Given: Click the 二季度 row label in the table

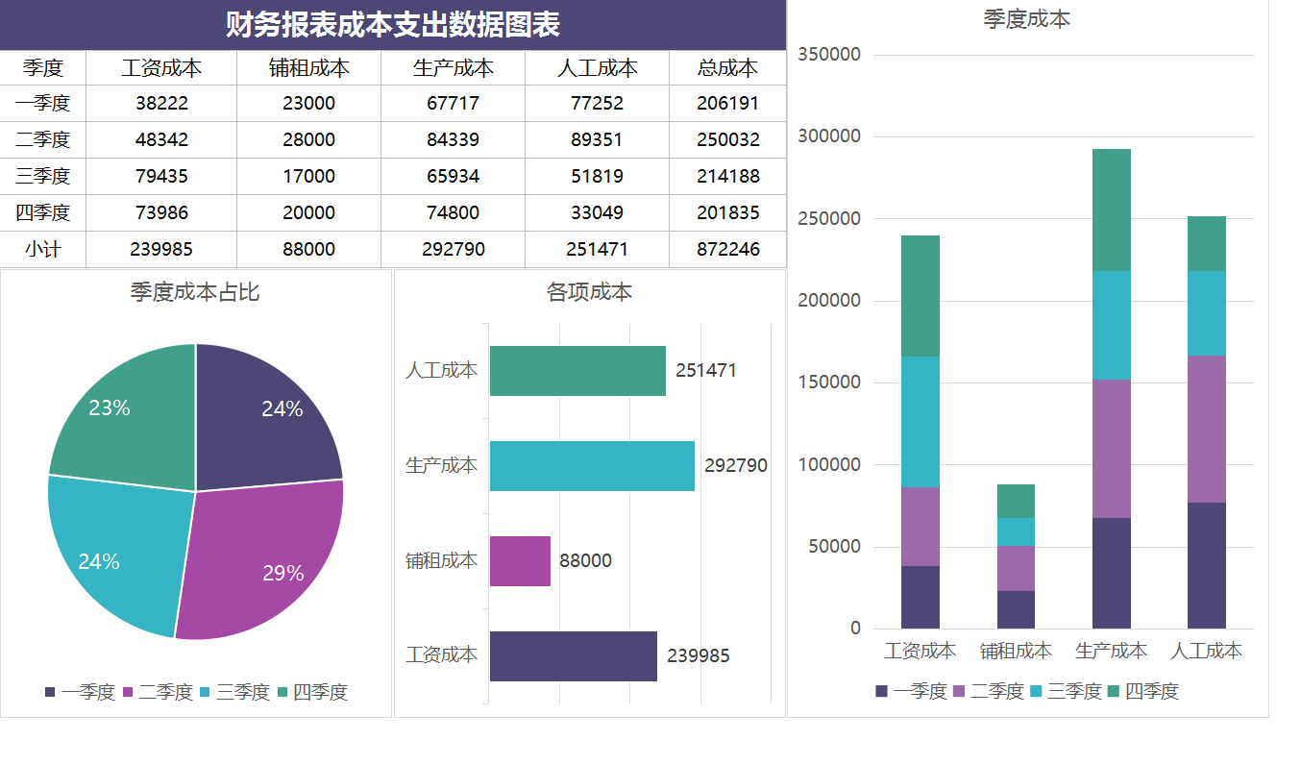Looking at the screenshot, I should coord(43,140).
